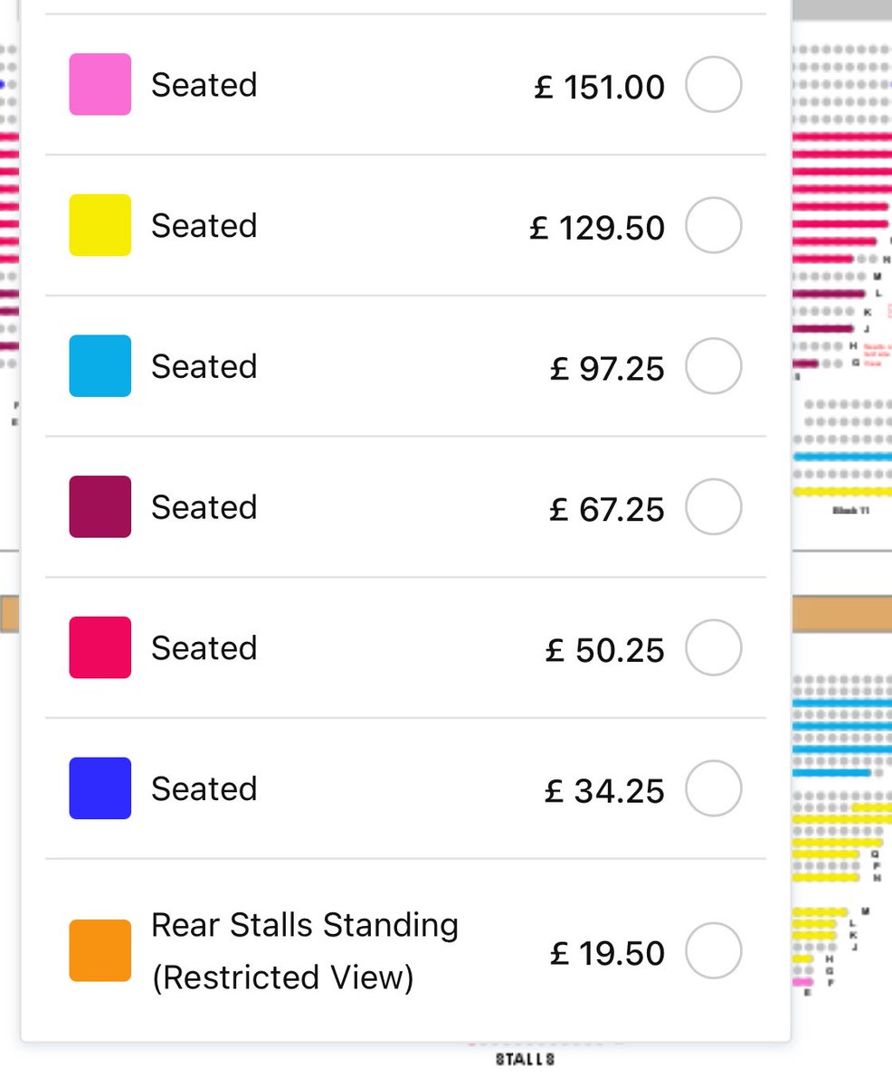Select Rear Stalls Standing £19.50 radio button

pos(713,951)
